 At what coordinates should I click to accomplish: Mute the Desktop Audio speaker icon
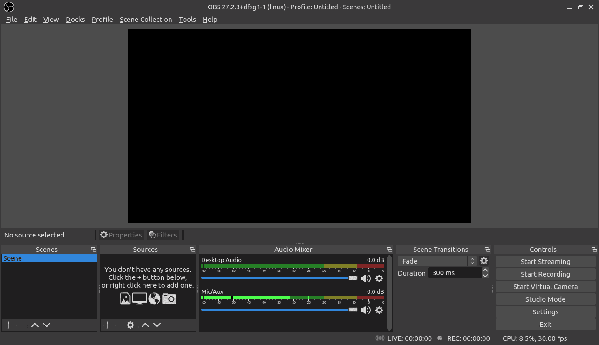(x=366, y=278)
